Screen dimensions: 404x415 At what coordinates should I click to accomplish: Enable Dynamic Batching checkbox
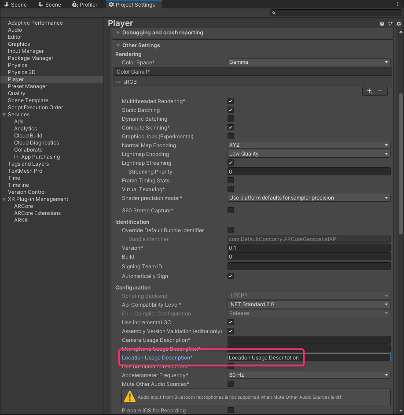point(231,119)
